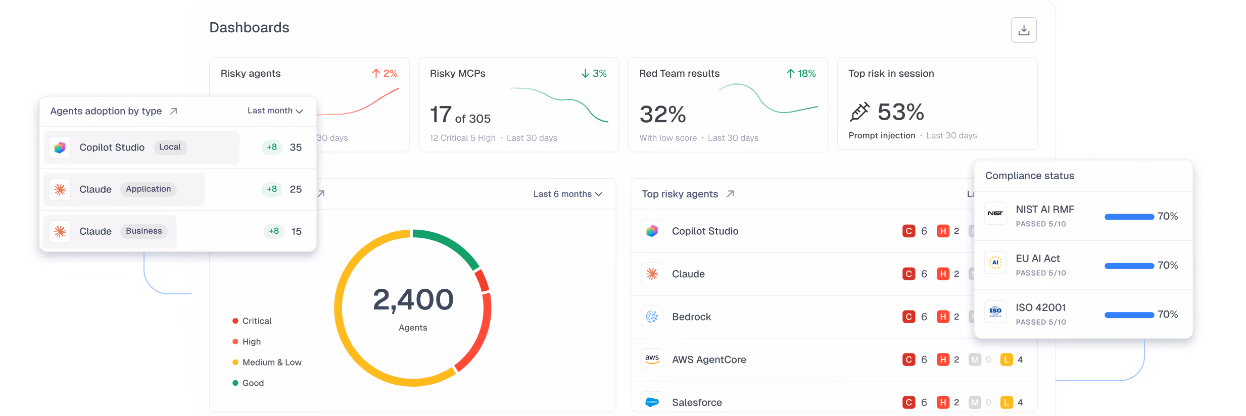Click the EU AI Act progress bar

point(1129,266)
